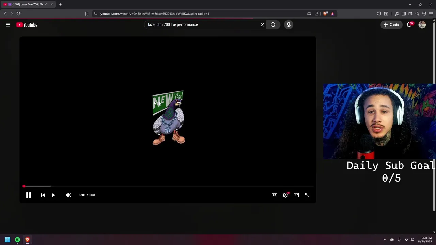
Task: Show hidden system tray icons
Action: pos(385,240)
